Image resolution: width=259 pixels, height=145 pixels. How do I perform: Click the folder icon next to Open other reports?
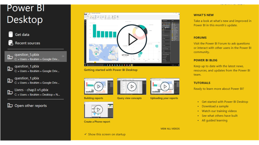click(10, 106)
